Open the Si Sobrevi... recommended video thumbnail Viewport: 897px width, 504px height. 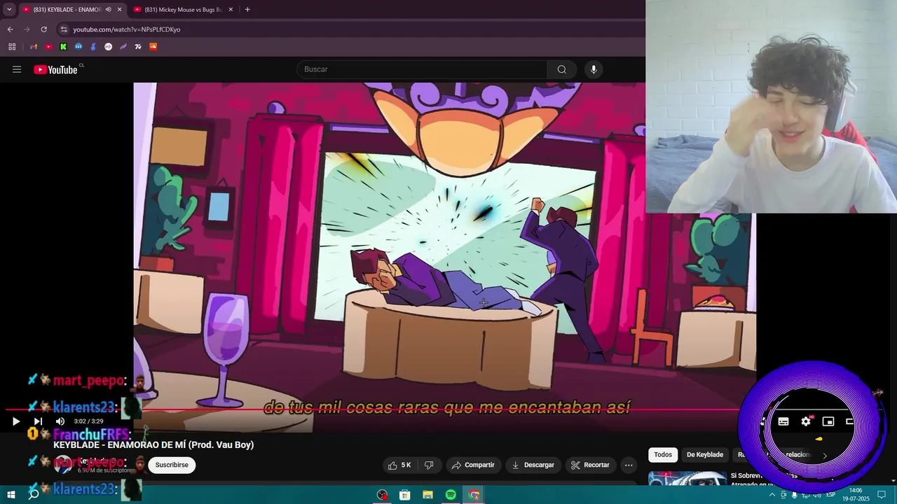coord(687,479)
